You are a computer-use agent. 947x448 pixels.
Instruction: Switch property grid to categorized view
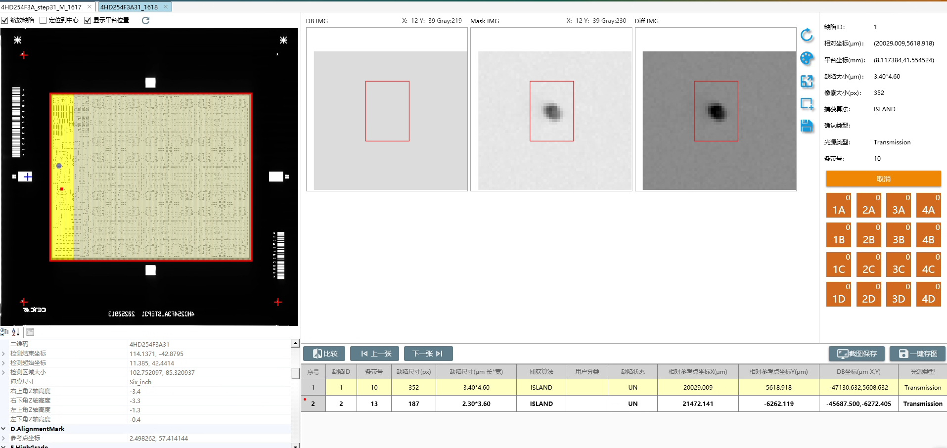click(5, 332)
